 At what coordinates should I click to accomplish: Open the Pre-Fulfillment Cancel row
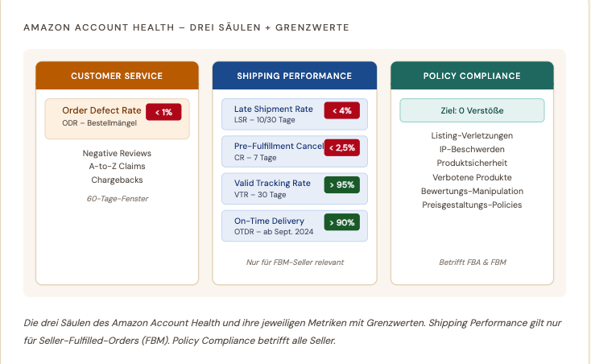(295, 151)
